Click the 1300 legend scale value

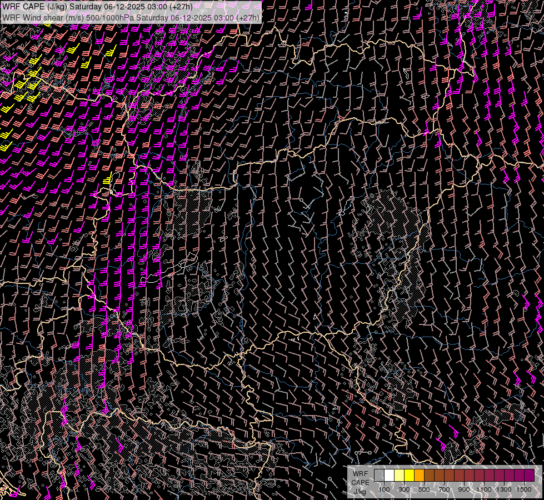click(504, 489)
